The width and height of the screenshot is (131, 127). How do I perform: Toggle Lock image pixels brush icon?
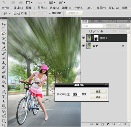click(x=94, y=31)
